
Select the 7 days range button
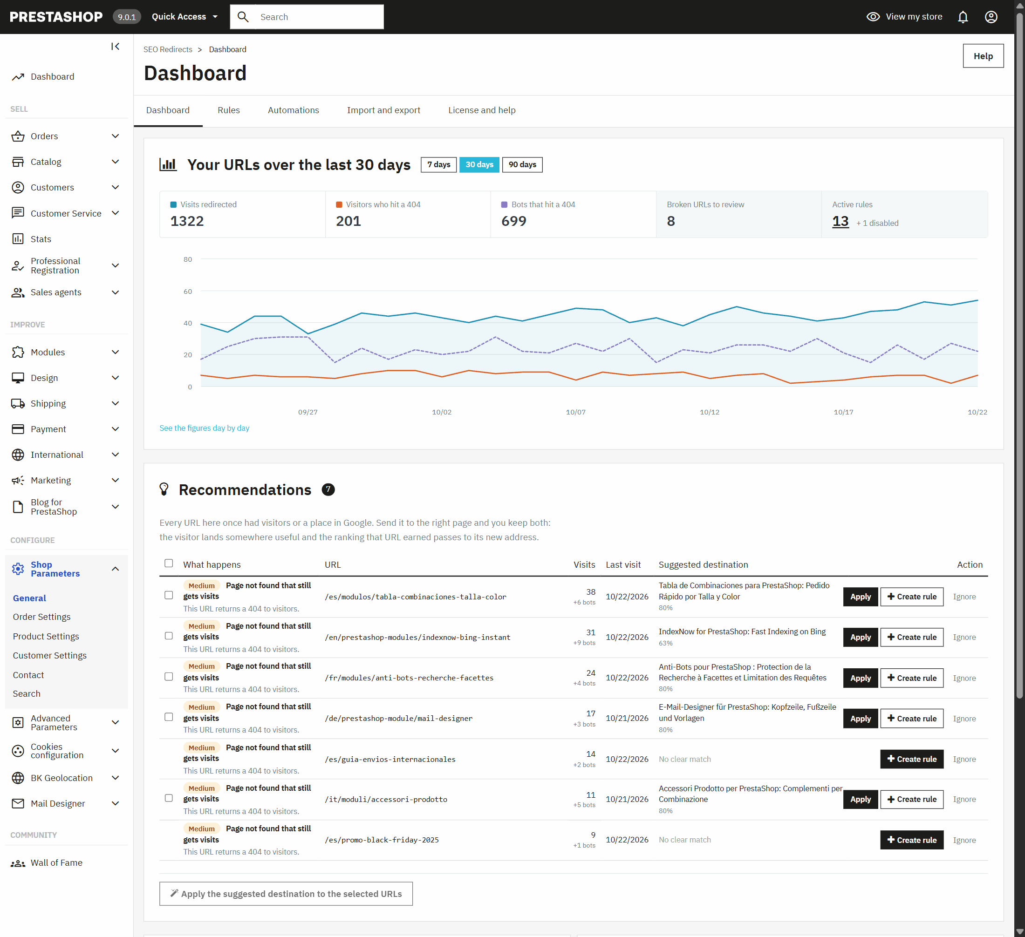[x=439, y=165]
